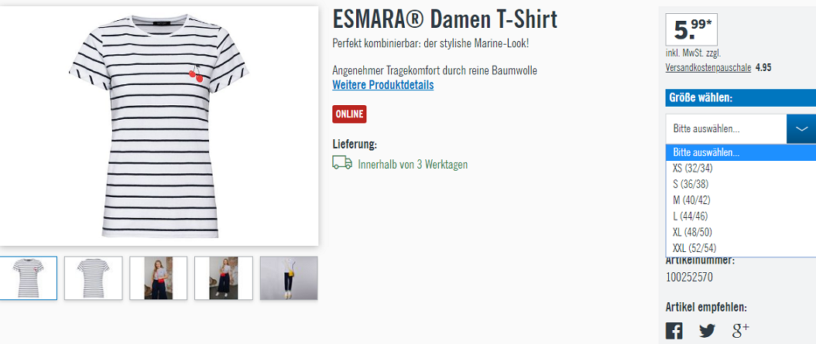This screenshot has width=816, height=344.
Task: Click the red ONLINE badge
Action: click(349, 114)
